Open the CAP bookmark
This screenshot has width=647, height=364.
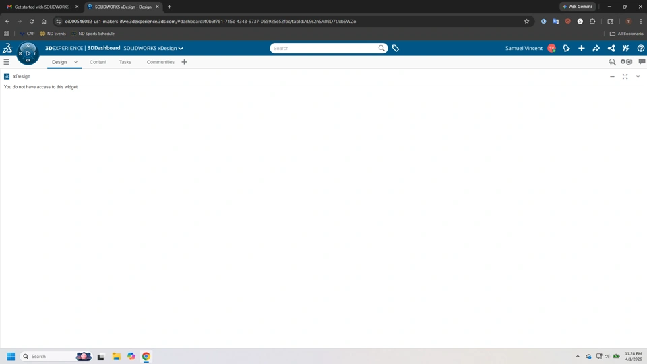pyautogui.click(x=27, y=34)
